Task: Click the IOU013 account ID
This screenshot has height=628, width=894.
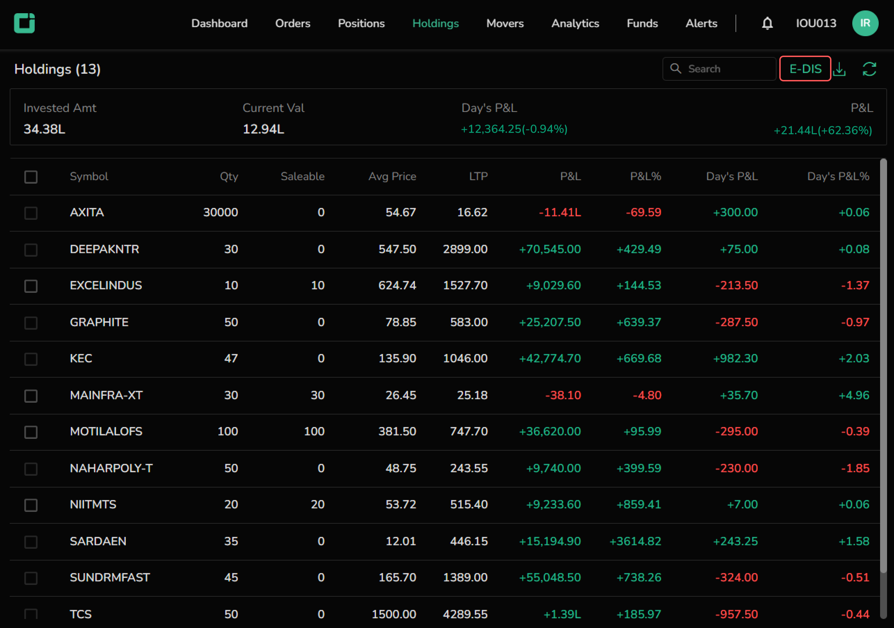Action: (x=816, y=23)
